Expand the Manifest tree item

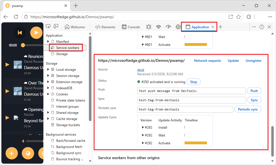click(x=48, y=42)
